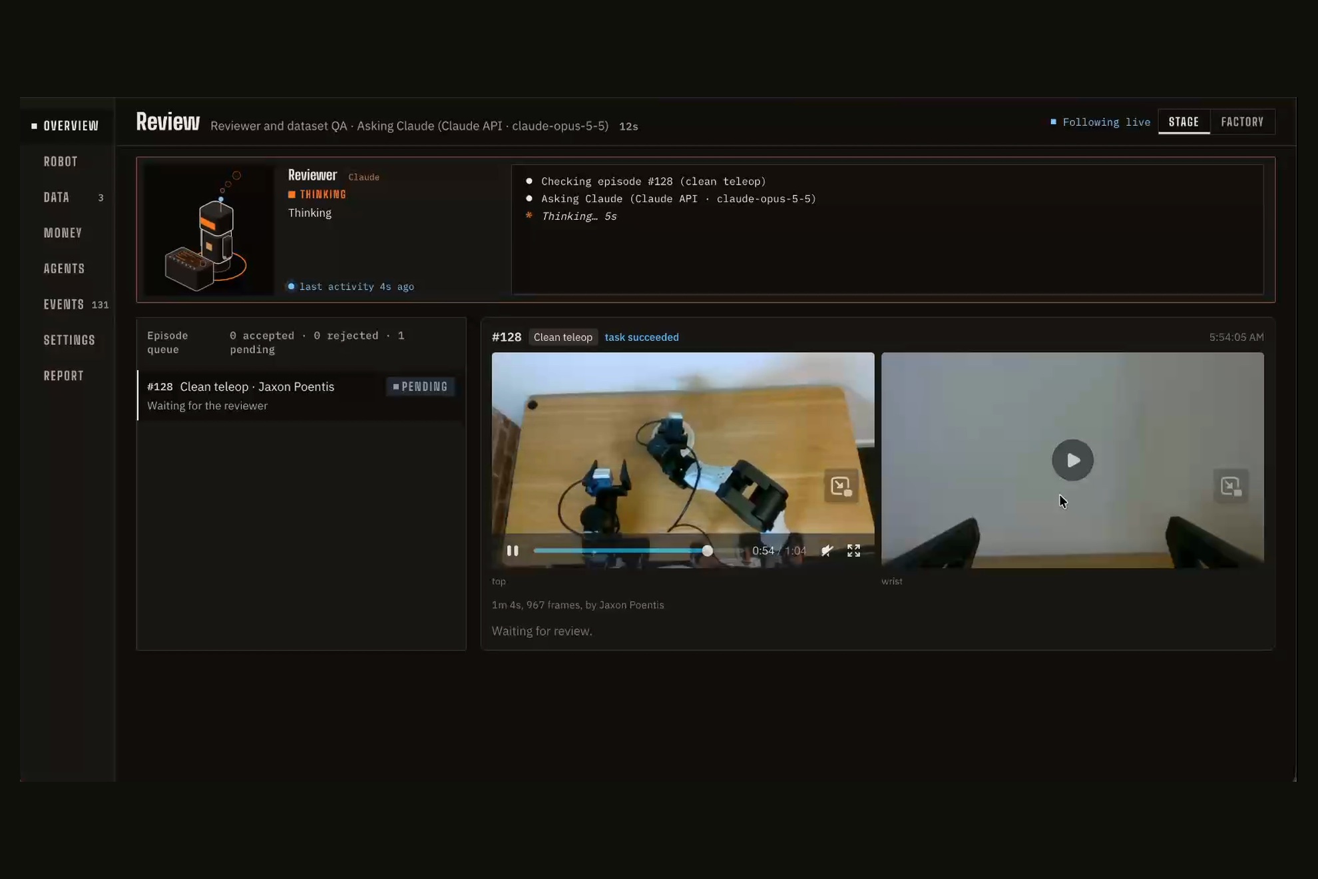Pause the top camera video
This screenshot has width=1318, height=879.
click(x=512, y=551)
